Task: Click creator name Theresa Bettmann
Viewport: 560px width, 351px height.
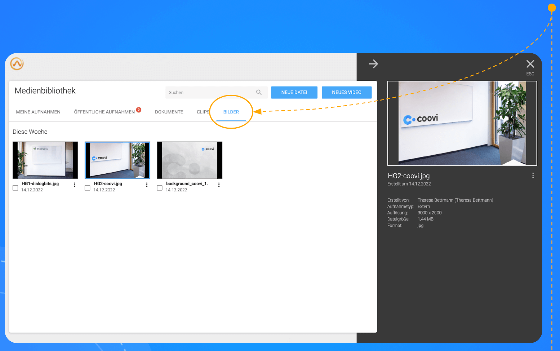Action: [x=455, y=200]
